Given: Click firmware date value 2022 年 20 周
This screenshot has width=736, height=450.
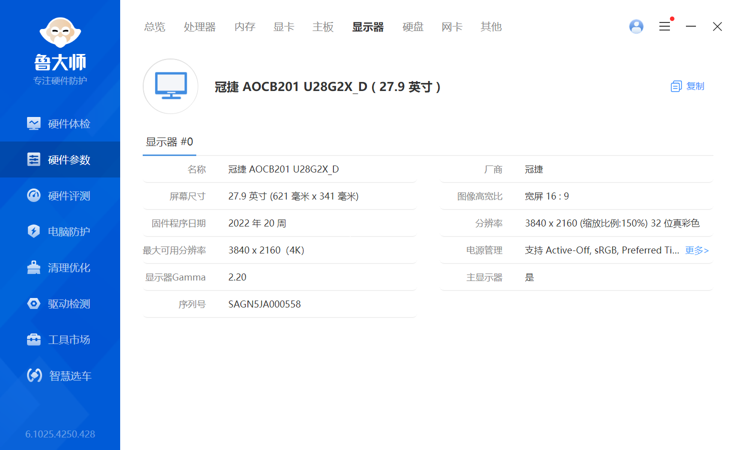Looking at the screenshot, I should 257,223.
